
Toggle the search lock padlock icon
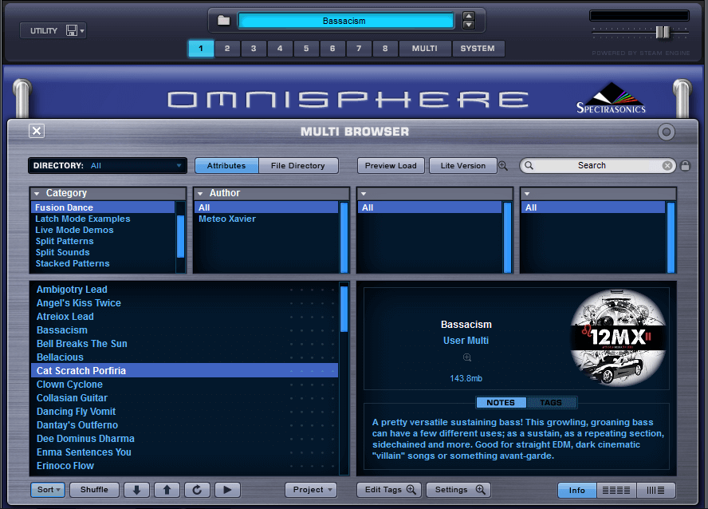click(685, 166)
